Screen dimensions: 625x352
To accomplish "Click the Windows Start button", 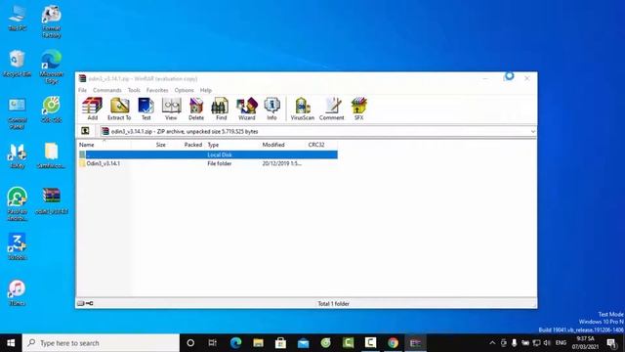I will pyautogui.click(x=11, y=343).
